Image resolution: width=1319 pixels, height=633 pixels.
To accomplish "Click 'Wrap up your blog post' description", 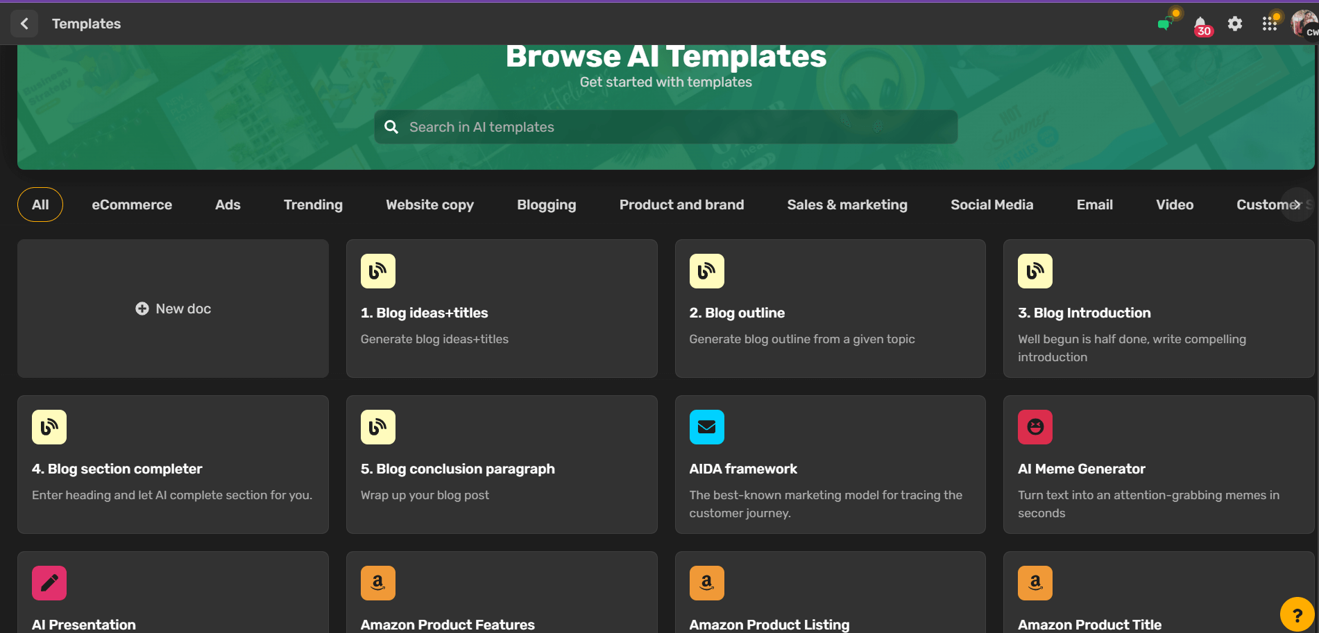I will pyautogui.click(x=425, y=495).
